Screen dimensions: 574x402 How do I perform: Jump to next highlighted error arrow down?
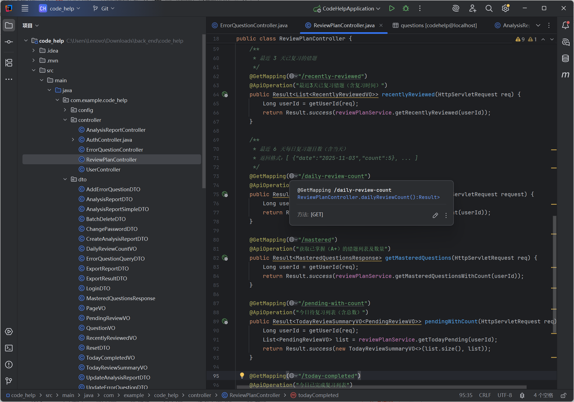click(552, 39)
